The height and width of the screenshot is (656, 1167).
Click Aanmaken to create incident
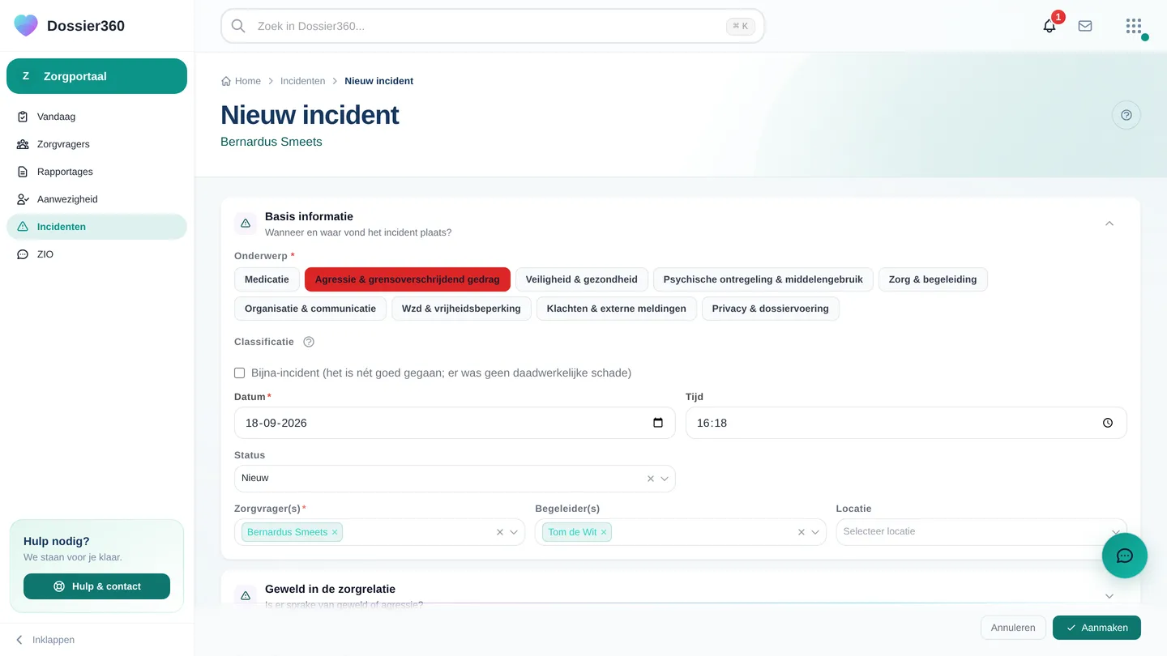pyautogui.click(x=1096, y=628)
